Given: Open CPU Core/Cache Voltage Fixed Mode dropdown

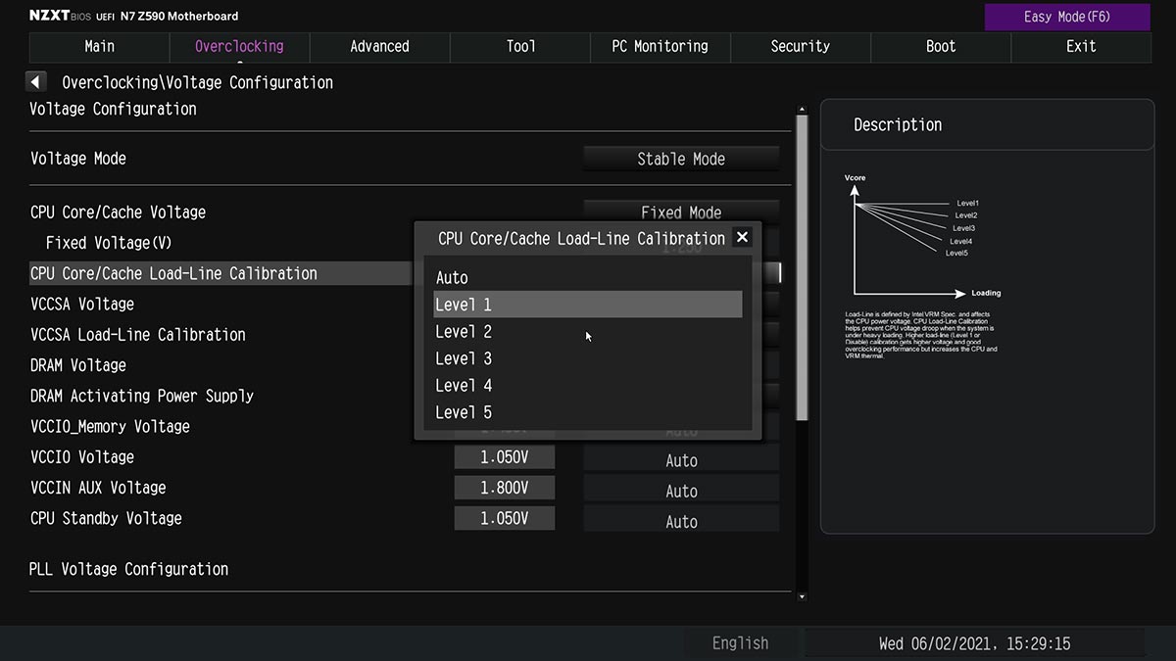Looking at the screenshot, I should [681, 212].
